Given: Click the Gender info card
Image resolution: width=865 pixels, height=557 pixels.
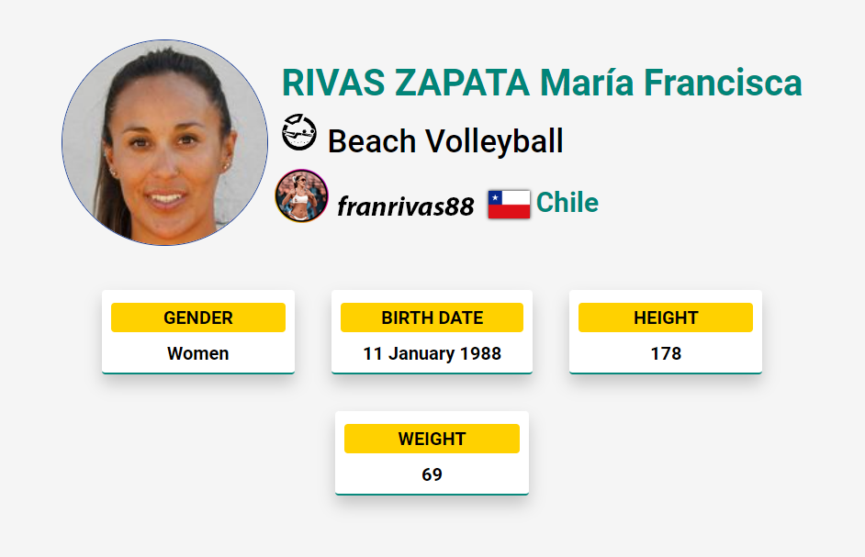Looking at the screenshot, I should [198, 332].
